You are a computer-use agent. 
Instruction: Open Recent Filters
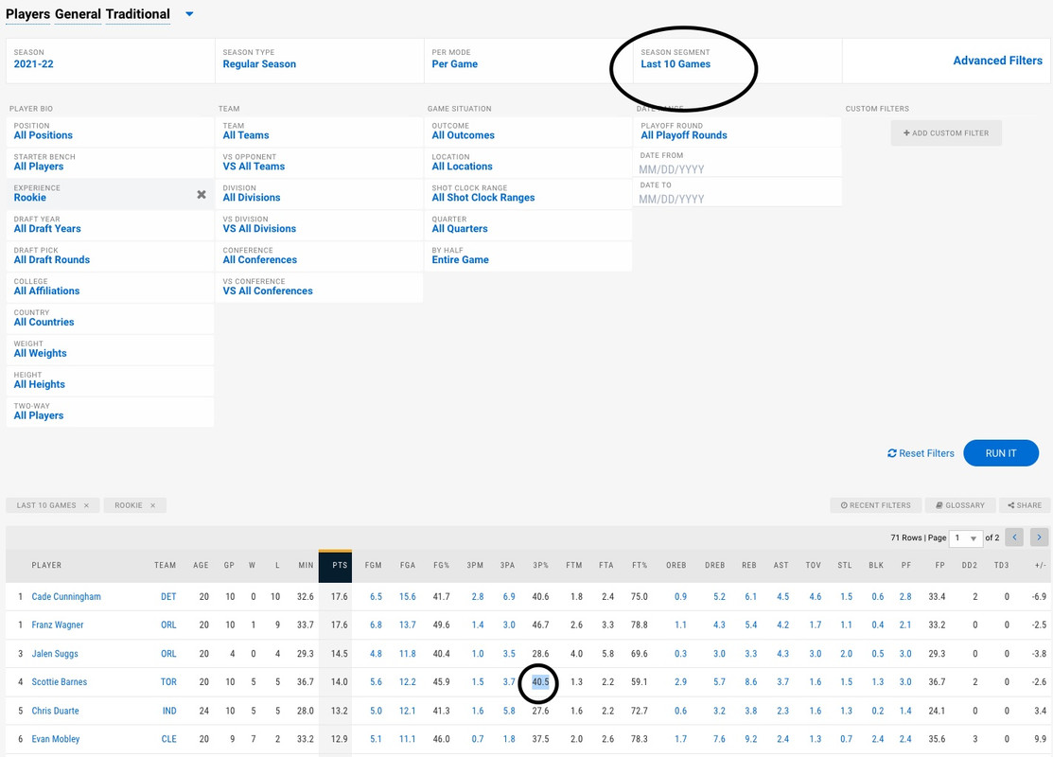tap(876, 505)
